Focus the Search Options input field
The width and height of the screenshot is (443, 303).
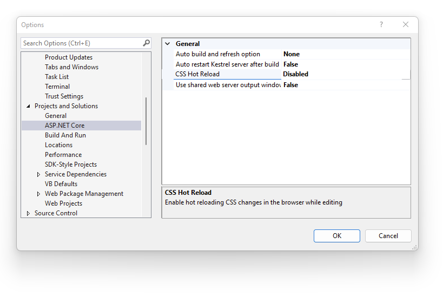pos(81,43)
